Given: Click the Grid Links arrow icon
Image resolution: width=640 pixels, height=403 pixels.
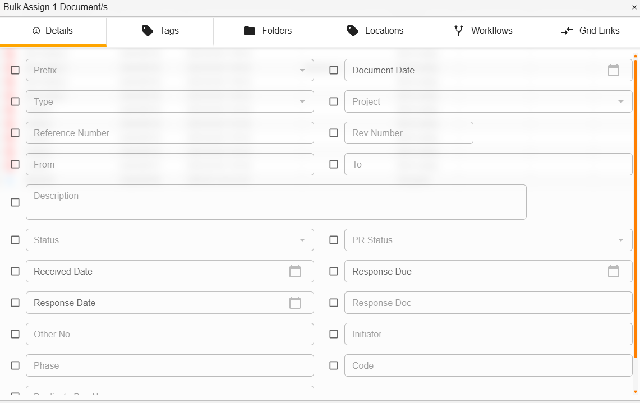Looking at the screenshot, I should point(566,31).
